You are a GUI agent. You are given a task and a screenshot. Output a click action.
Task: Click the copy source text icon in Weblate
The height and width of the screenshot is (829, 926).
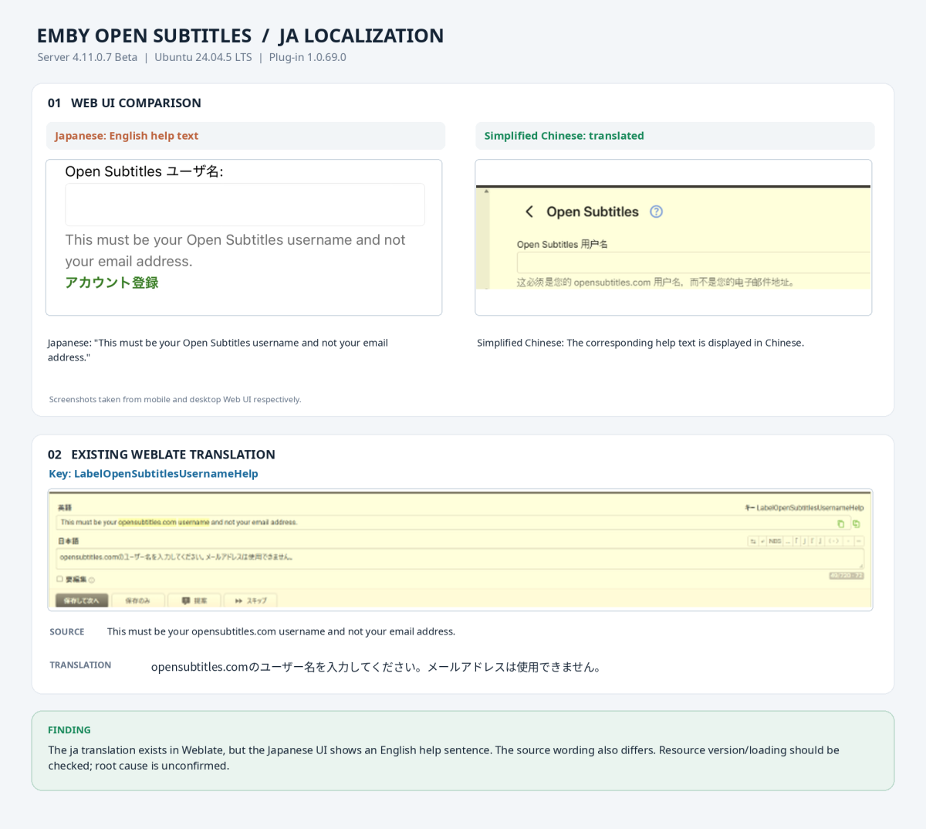click(841, 524)
